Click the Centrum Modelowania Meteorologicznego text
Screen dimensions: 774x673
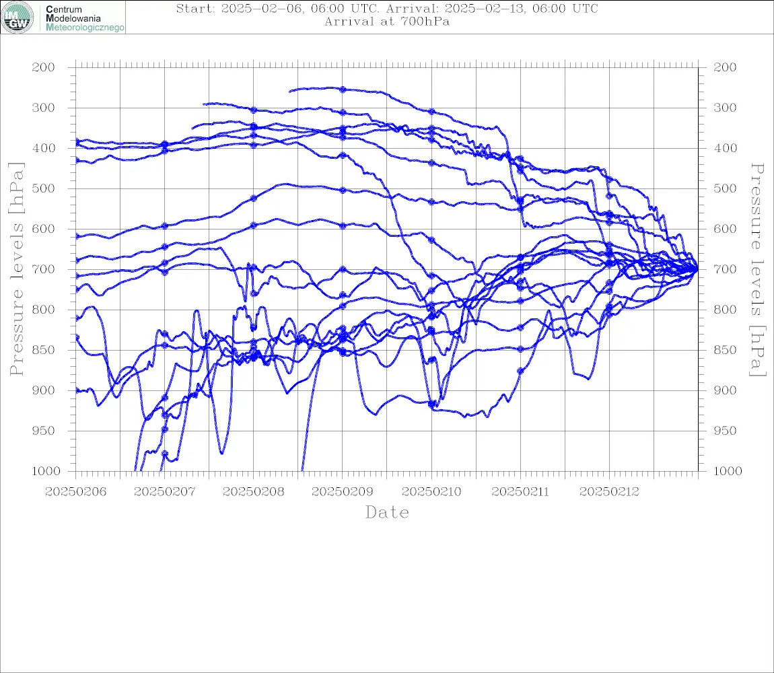[84, 18]
